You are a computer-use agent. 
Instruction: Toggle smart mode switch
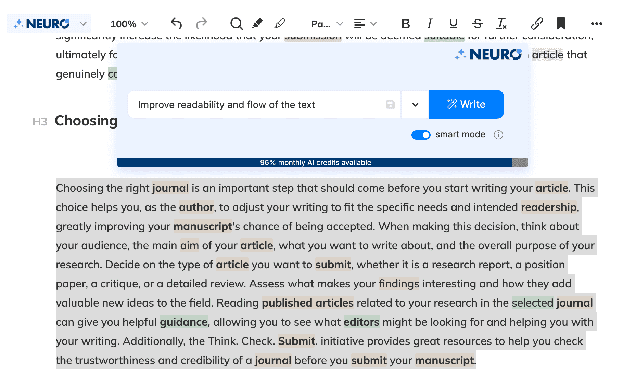tap(421, 135)
